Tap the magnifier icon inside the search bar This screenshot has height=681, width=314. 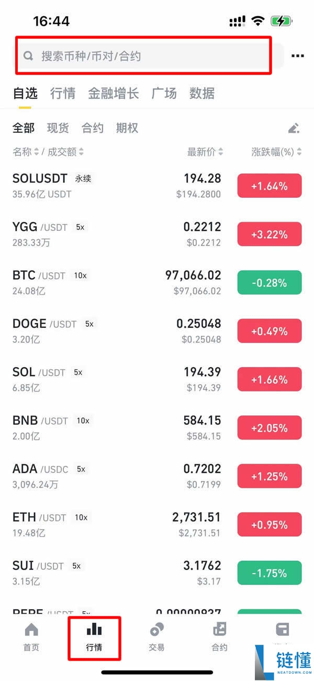(x=29, y=55)
